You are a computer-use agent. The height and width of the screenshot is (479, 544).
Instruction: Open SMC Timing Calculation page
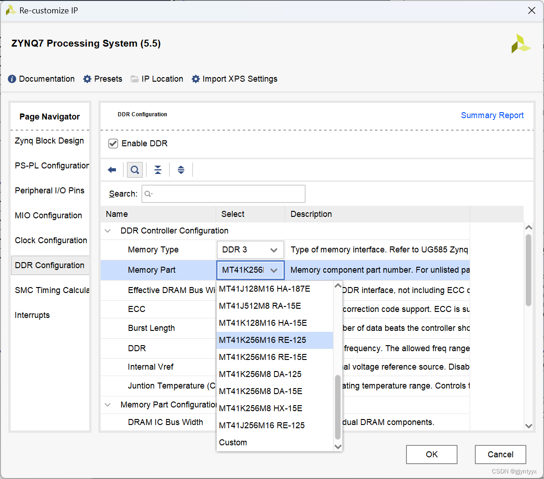[x=50, y=290]
